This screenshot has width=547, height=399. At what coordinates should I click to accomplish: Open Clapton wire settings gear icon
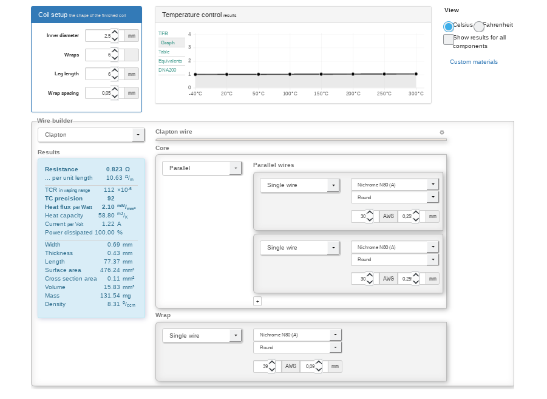(x=442, y=132)
